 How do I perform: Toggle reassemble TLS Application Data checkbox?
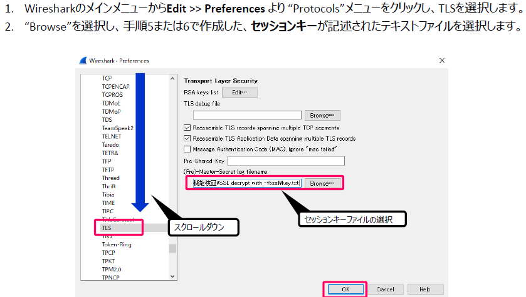click(x=187, y=138)
